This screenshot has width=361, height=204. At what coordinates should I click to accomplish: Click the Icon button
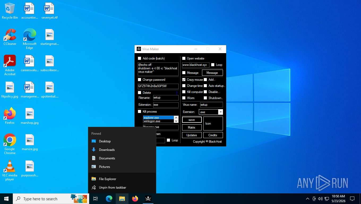coord(213,124)
